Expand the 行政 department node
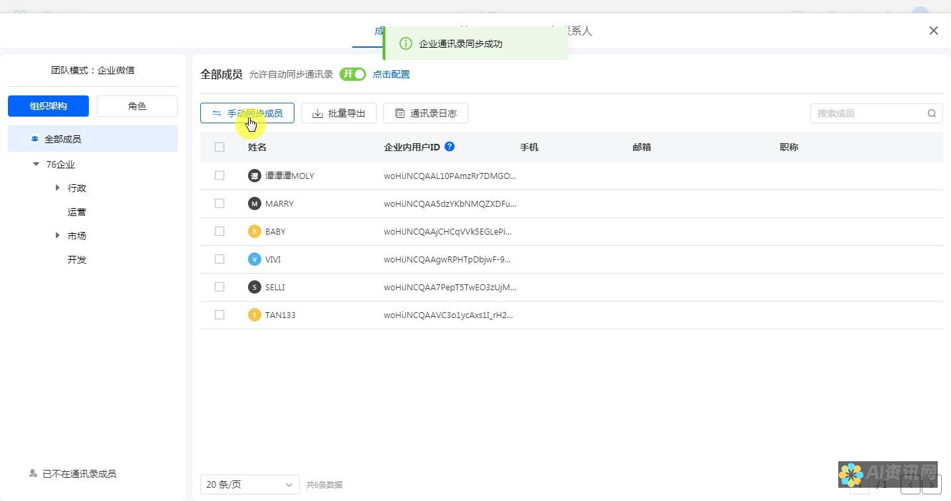The height and width of the screenshot is (501, 951). 58,188
